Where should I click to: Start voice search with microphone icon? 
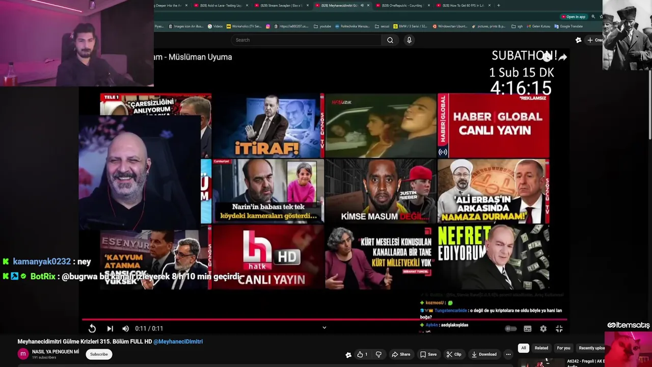(x=409, y=40)
